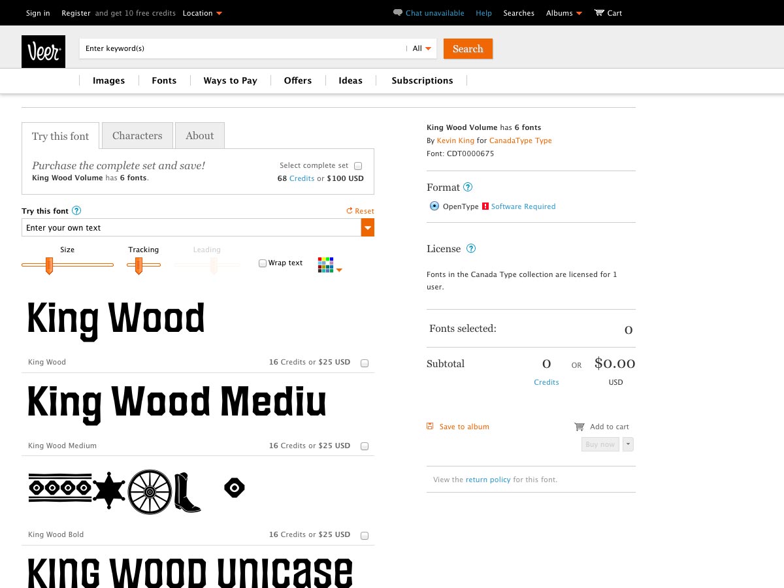Viewport: 784px width, 588px height.
Task: Click the Save to album icon
Action: click(x=430, y=427)
